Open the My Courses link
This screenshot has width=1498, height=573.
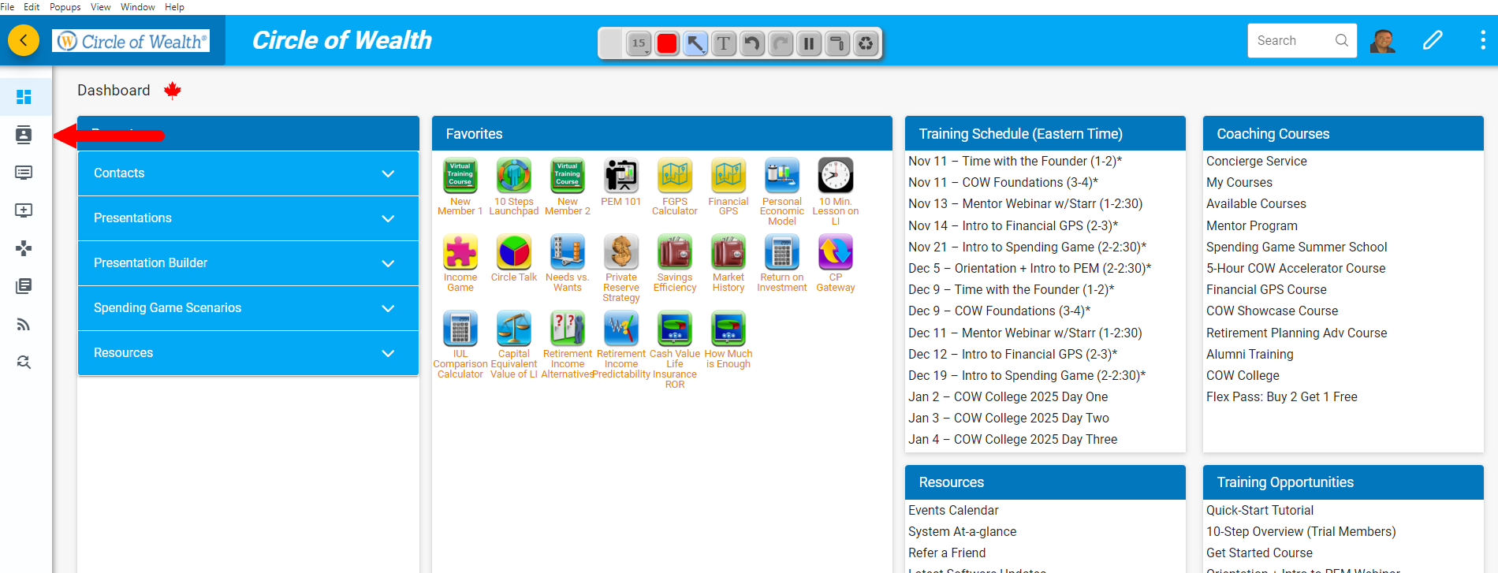(x=1239, y=182)
